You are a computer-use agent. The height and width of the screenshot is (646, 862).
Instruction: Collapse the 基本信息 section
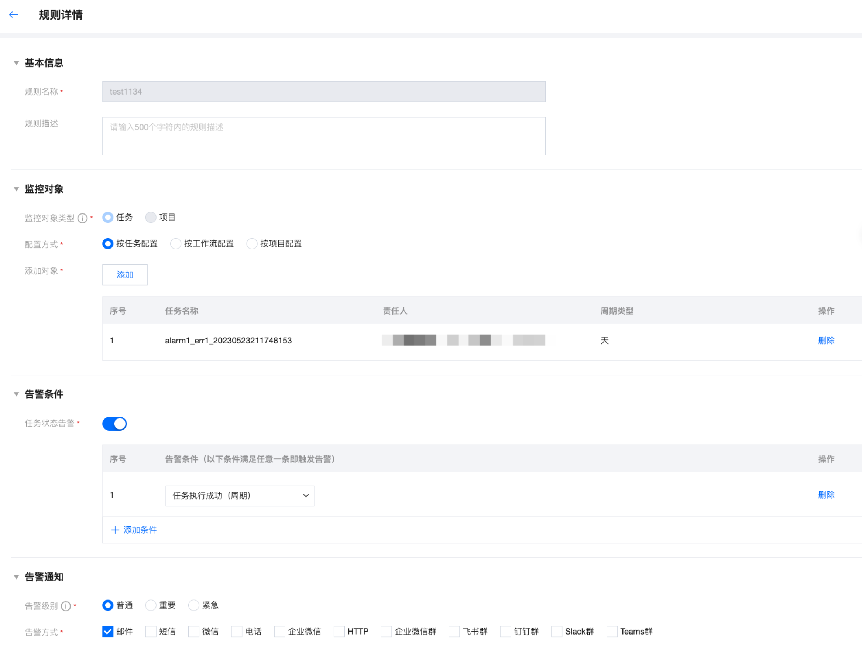[x=16, y=63]
